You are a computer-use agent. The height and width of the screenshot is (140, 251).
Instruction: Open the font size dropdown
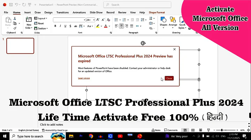click(x=94, y=20)
